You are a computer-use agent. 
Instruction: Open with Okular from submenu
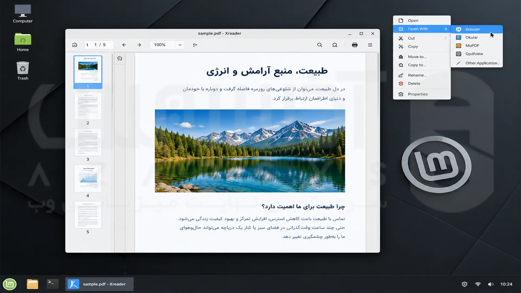click(477, 37)
